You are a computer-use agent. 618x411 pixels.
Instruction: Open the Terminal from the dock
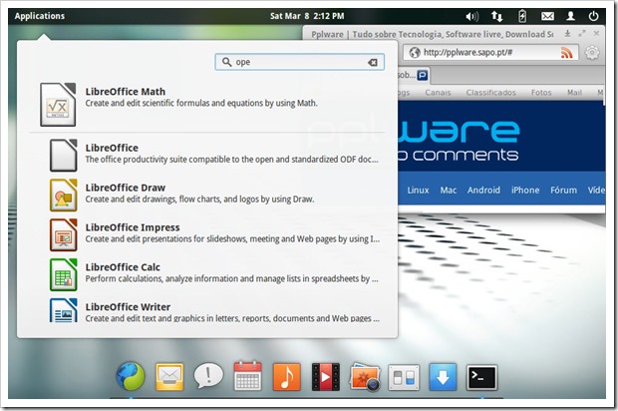[481, 377]
